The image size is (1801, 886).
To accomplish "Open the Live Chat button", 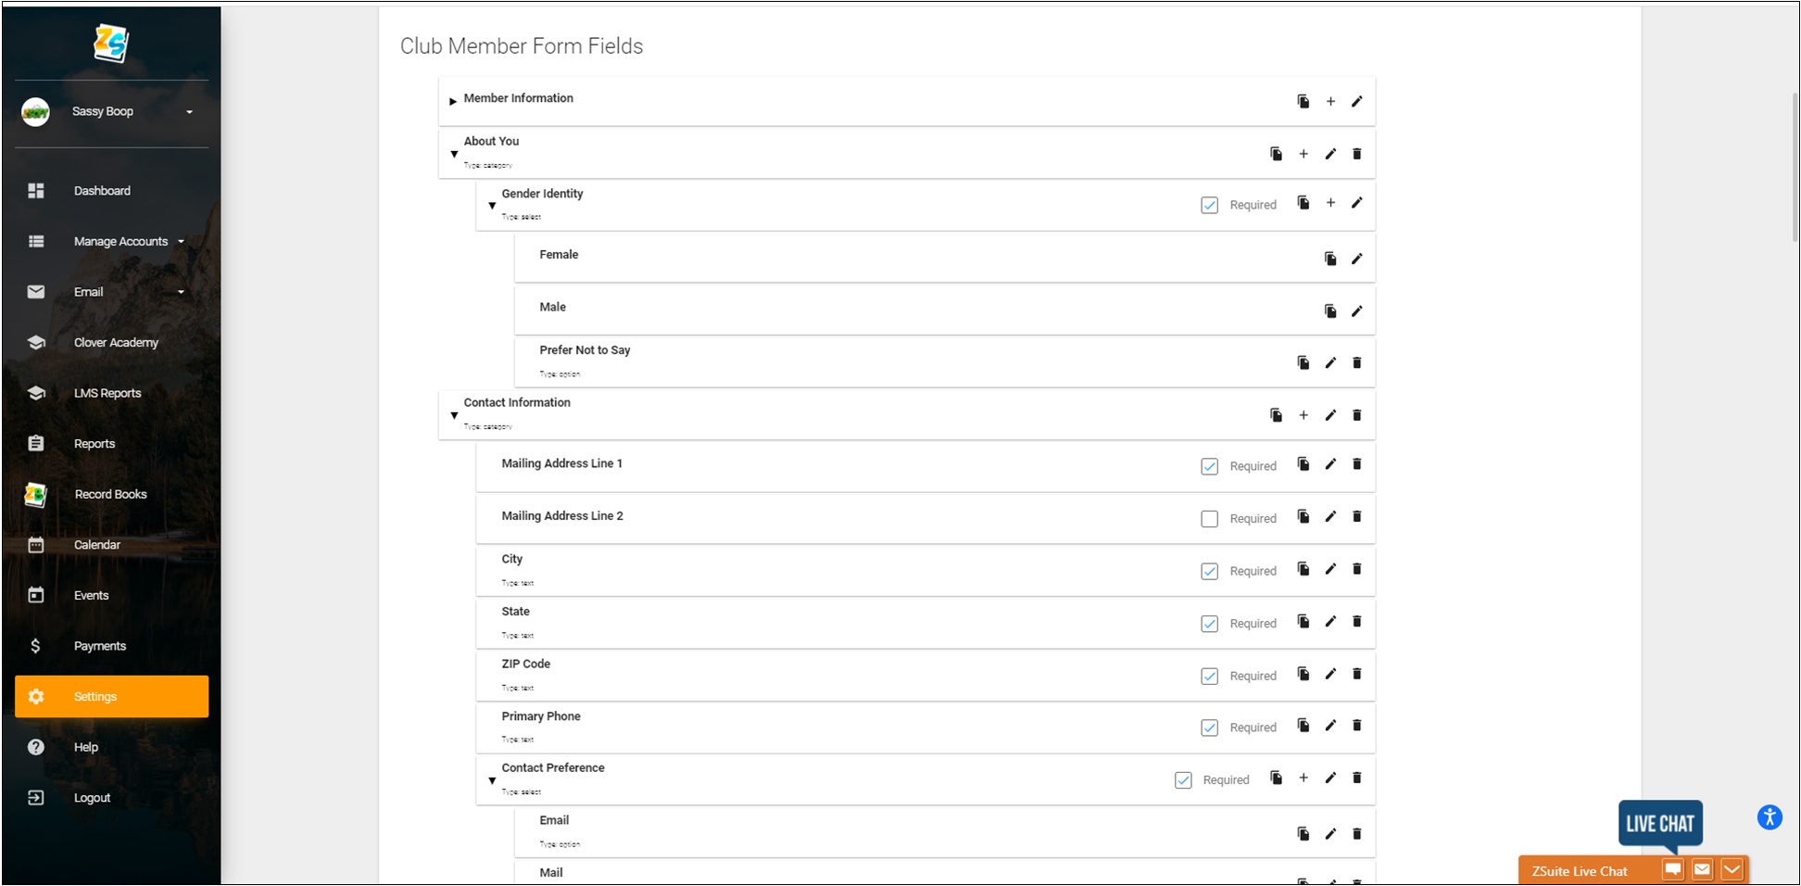I will click(1660, 823).
